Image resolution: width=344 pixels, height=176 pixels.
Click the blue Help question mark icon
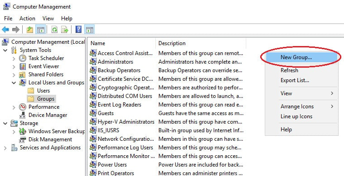78,29
